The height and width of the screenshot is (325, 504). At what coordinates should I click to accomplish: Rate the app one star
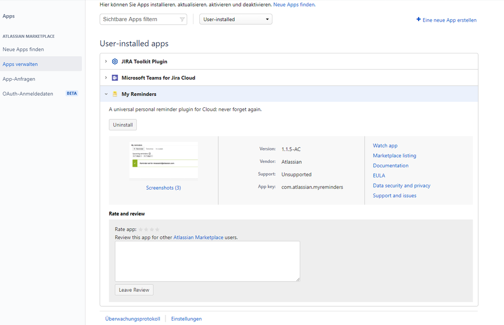click(x=141, y=229)
